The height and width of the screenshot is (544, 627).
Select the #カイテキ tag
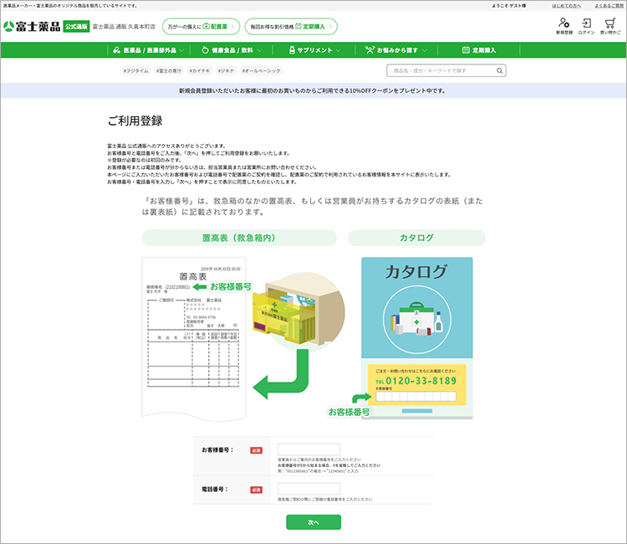pyautogui.click(x=200, y=71)
